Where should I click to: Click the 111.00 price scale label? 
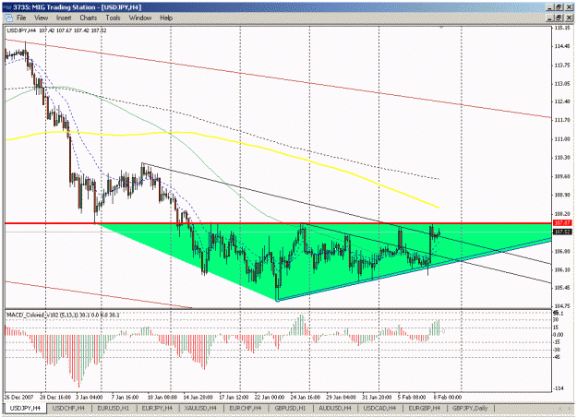pyautogui.click(x=562, y=139)
